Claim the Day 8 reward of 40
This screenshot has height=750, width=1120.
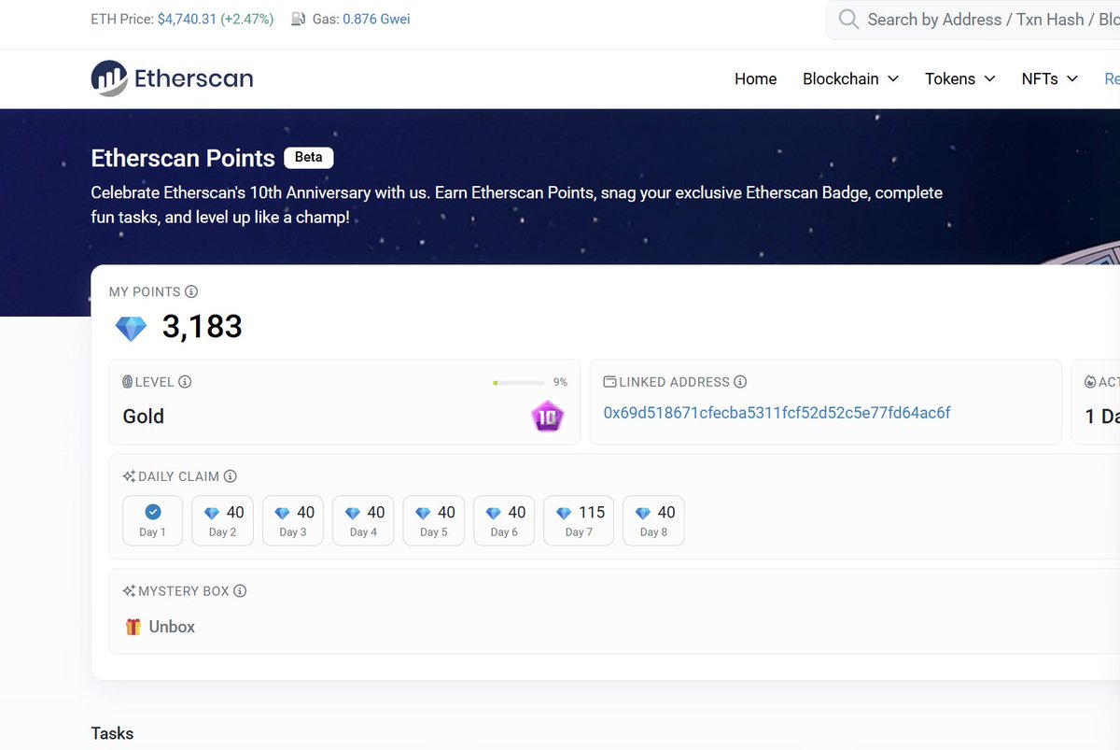pos(653,520)
